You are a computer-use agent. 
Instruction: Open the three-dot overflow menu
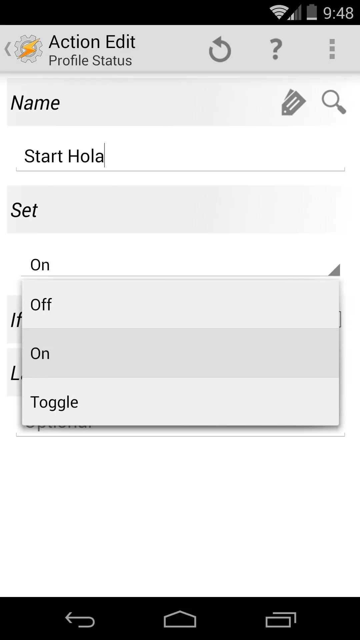tap(332, 49)
